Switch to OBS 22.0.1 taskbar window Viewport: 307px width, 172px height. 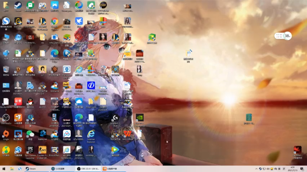(x=88, y=169)
